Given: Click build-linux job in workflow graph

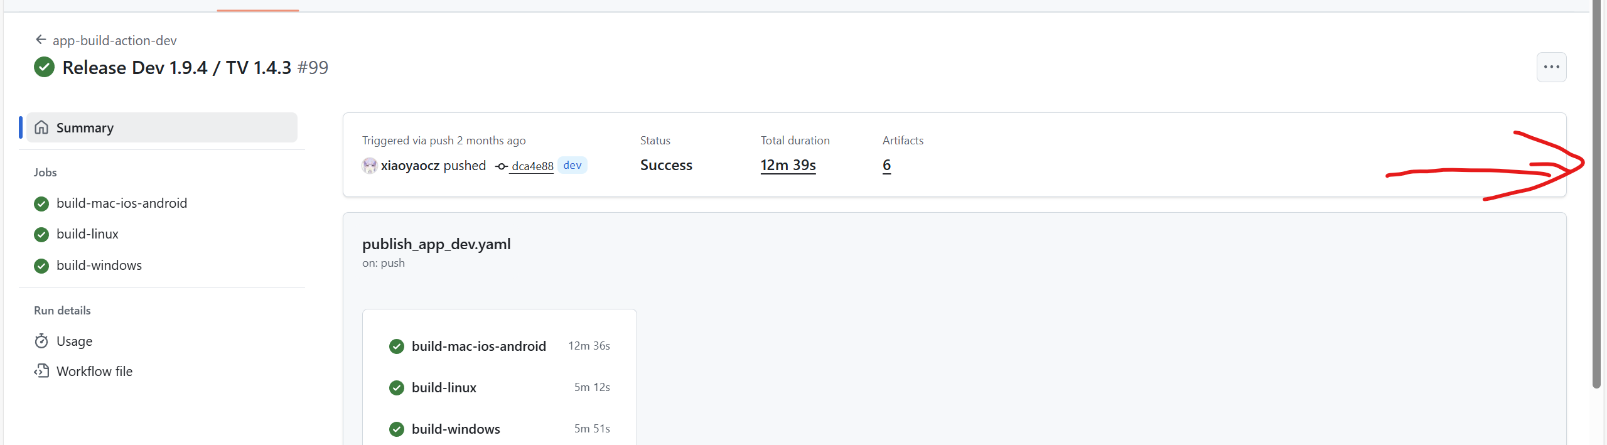Looking at the screenshot, I should click(444, 388).
